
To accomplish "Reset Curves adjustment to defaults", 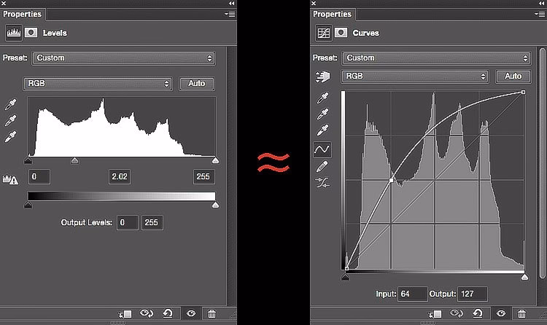I will click(478, 313).
